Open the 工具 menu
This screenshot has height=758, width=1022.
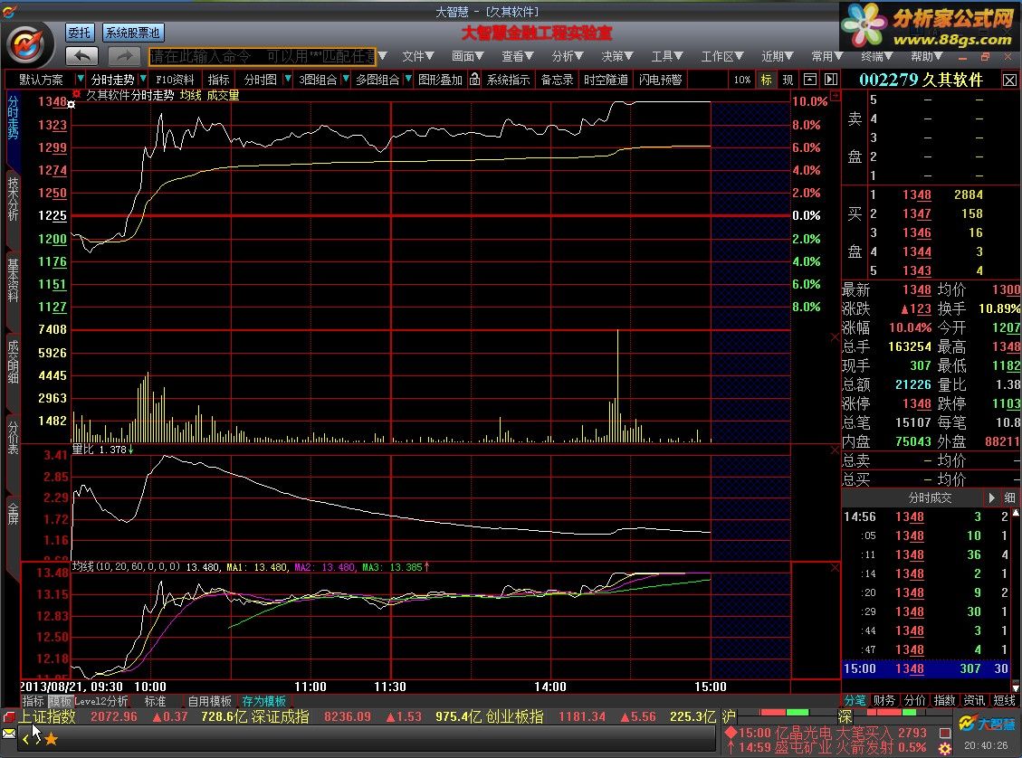point(667,57)
